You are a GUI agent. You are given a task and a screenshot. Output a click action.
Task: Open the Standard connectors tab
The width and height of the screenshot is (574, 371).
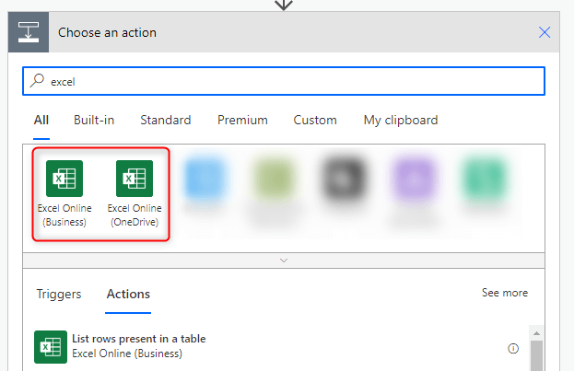(x=166, y=120)
